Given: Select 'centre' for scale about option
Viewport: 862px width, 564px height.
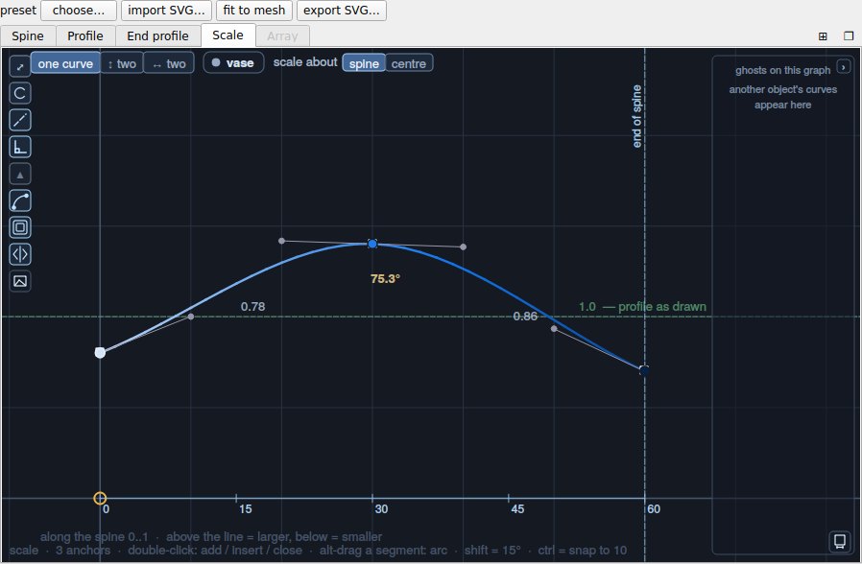Looking at the screenshot, I should [409, 63].
